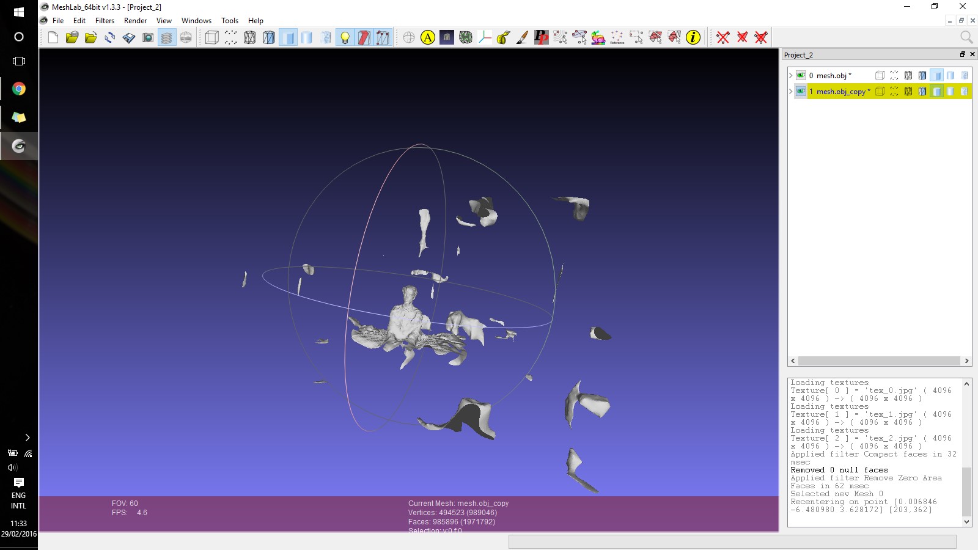The height and width of the screenshot is (550, 978).
Task: Toggle flat shading in main toolbar
Action: (288, 38)
